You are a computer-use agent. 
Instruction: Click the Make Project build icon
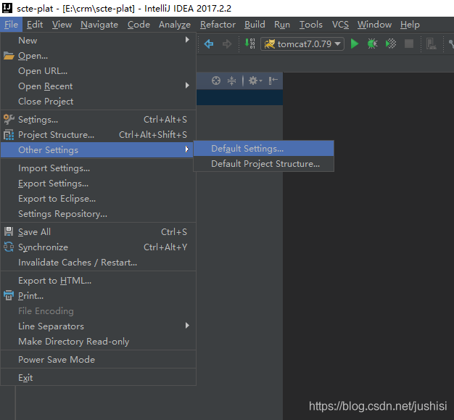point(249,44)
